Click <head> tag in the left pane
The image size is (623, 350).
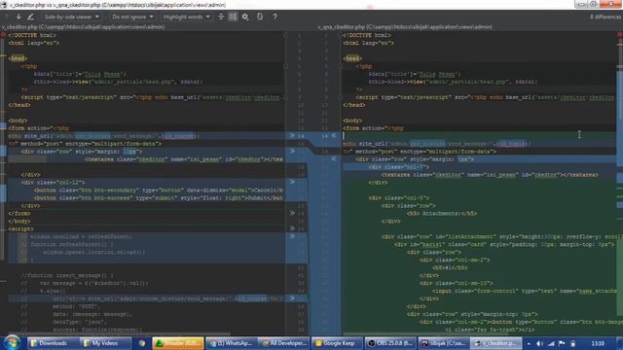tap(18, 58)
